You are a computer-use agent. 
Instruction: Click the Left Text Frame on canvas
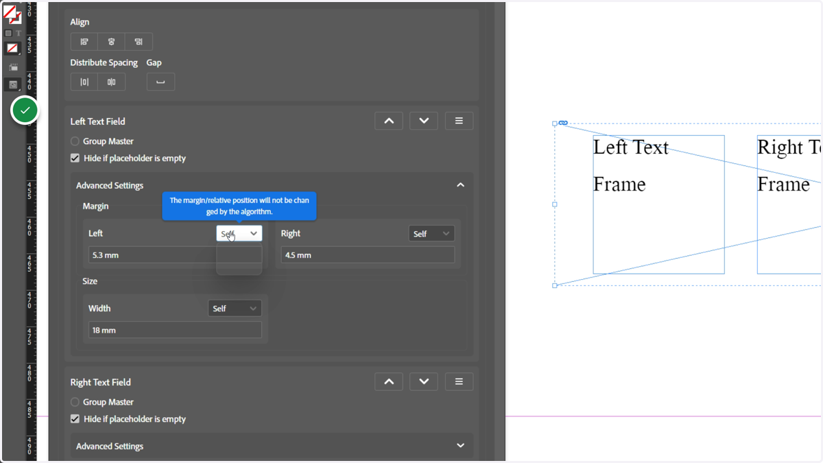coord(658,204)
